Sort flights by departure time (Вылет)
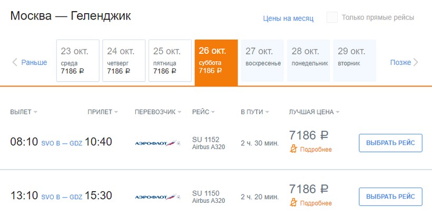 pos(24,112)
